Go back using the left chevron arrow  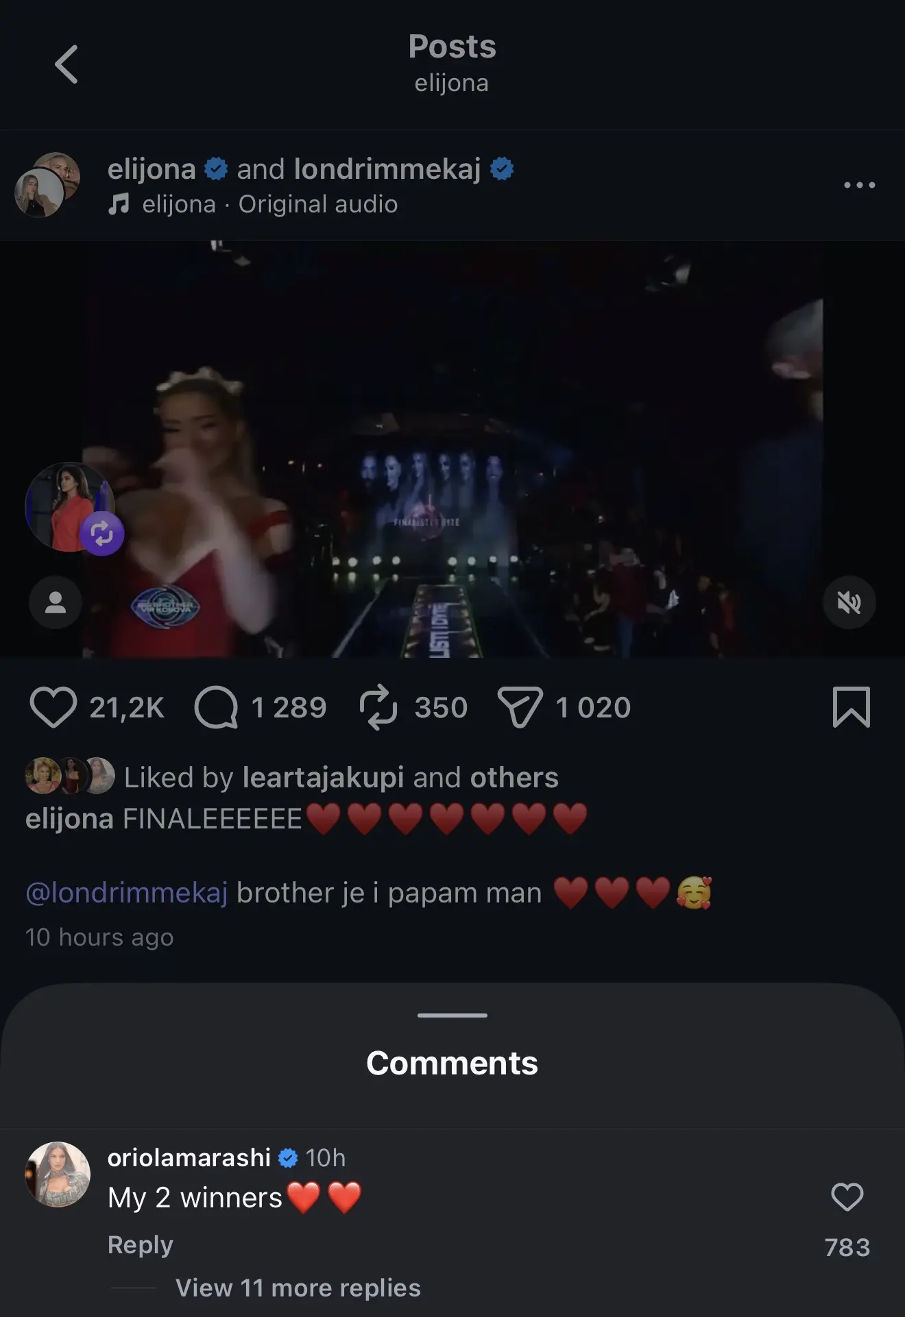(x=67, y=64)
